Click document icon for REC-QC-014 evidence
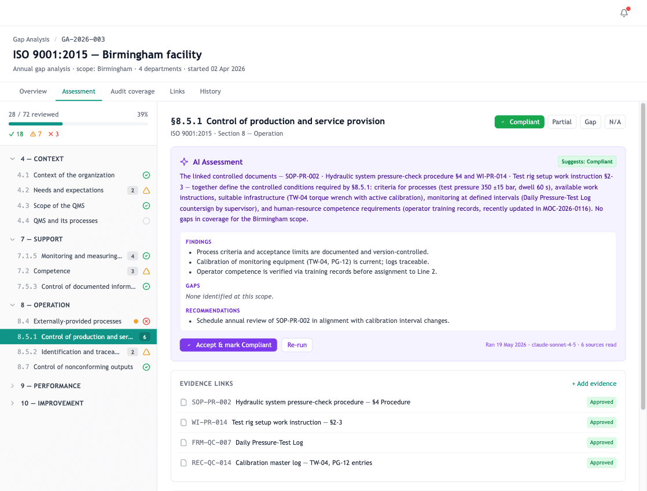The height and width of the screenshot is (491, 647). coord(183,463)
